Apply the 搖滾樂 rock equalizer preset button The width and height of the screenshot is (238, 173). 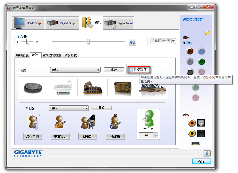[115, 136]
